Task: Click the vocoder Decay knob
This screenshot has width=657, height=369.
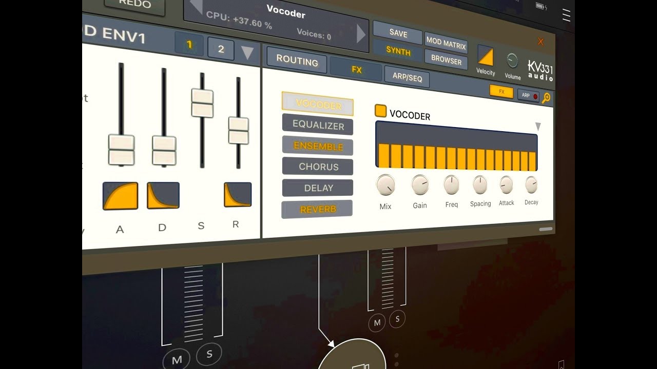Action: tap(531, 184)
